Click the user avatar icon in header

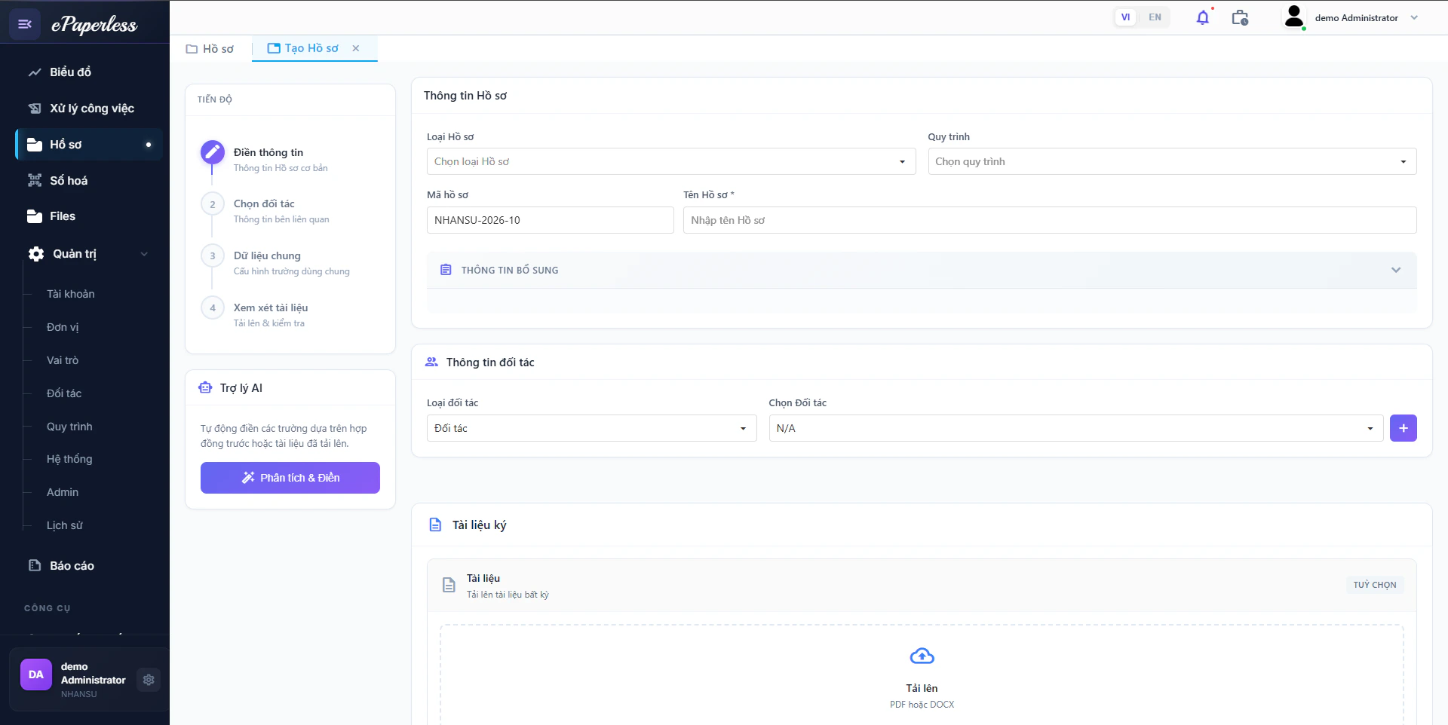tap(1294, 17)
